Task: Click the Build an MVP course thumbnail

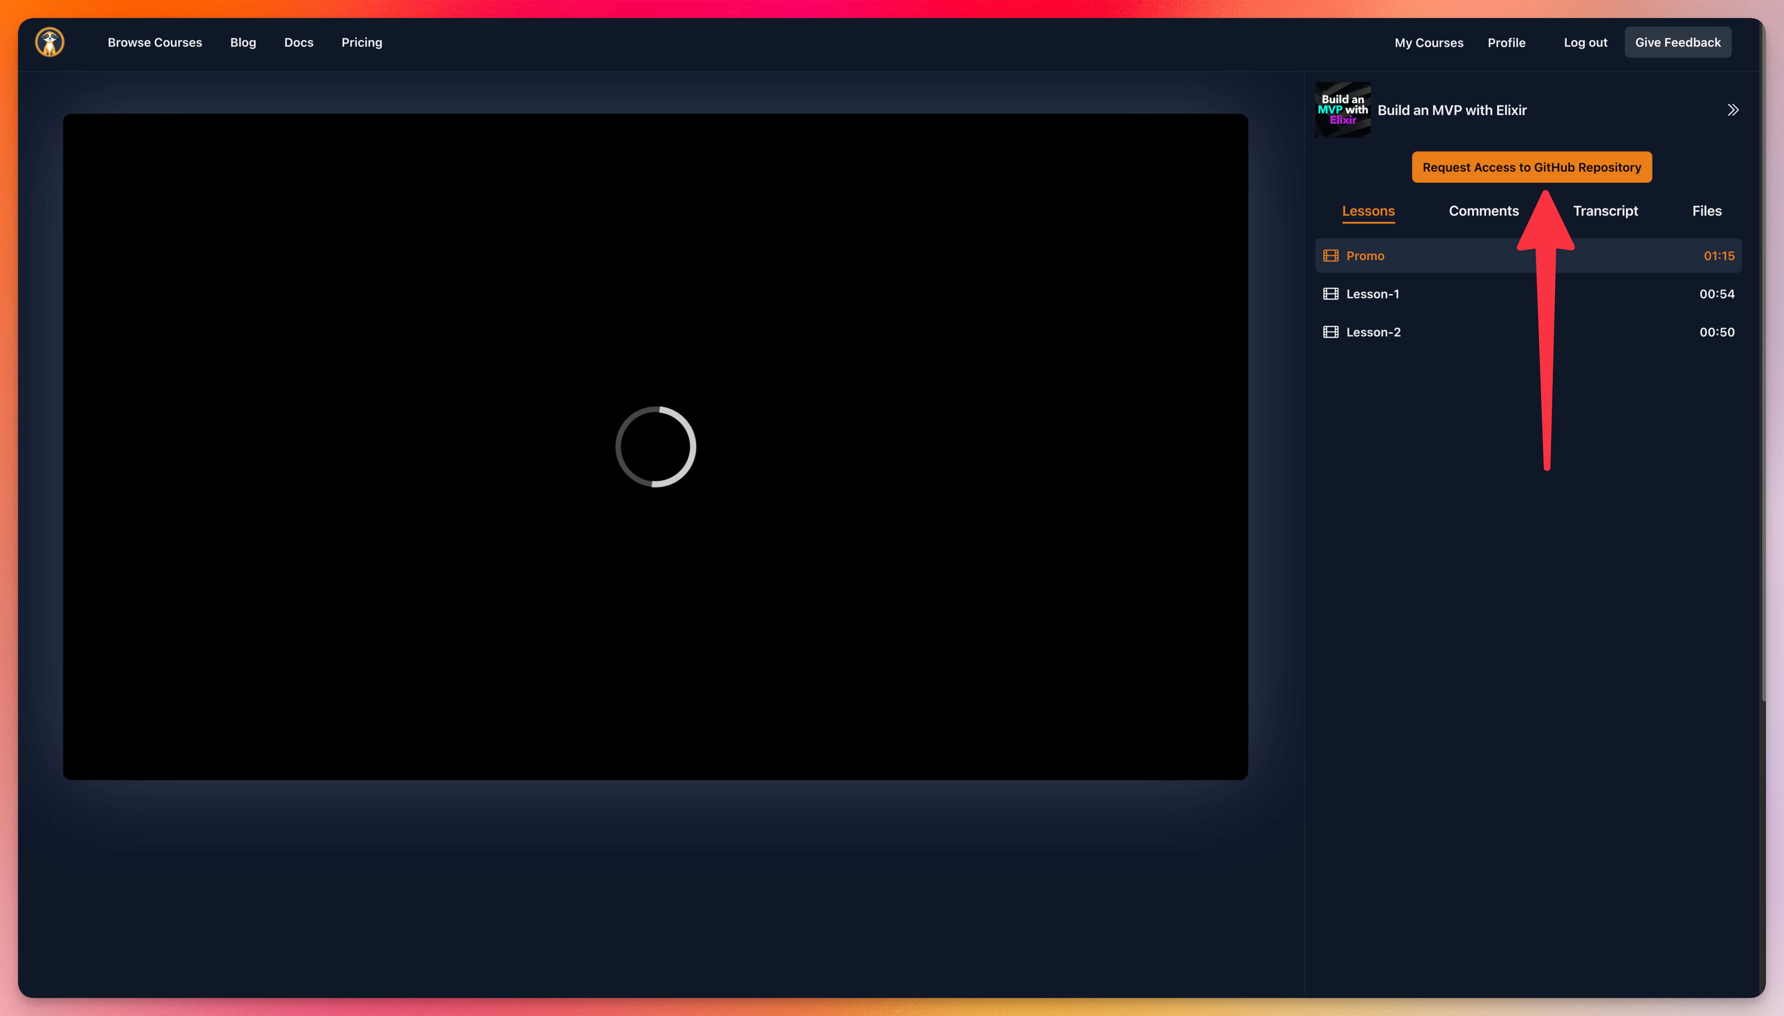Action: coord(1342,110)
